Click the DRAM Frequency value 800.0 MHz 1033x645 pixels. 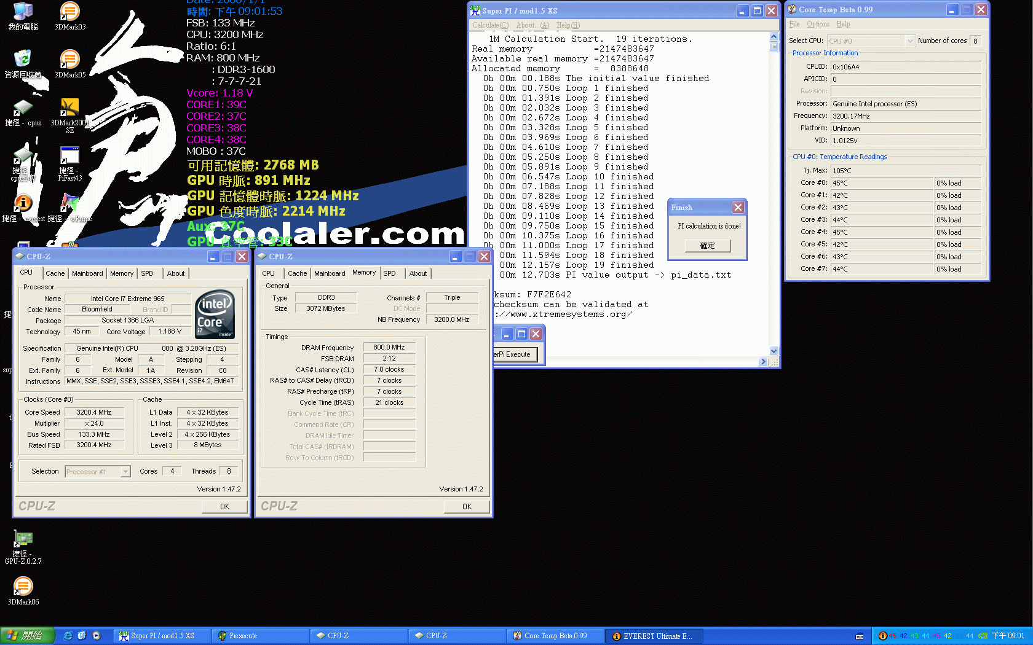pyautogui.click(x=389, y=348)
